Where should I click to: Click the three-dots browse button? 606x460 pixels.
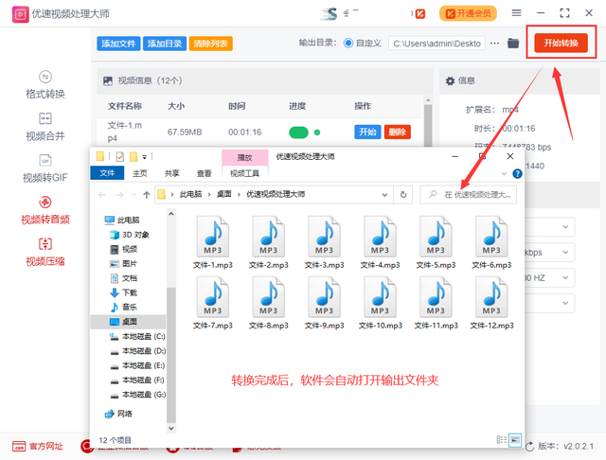(x=494, y=44)
